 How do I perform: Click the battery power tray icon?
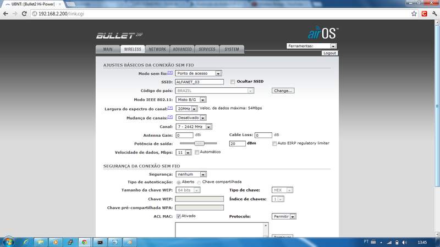(397, 242)
